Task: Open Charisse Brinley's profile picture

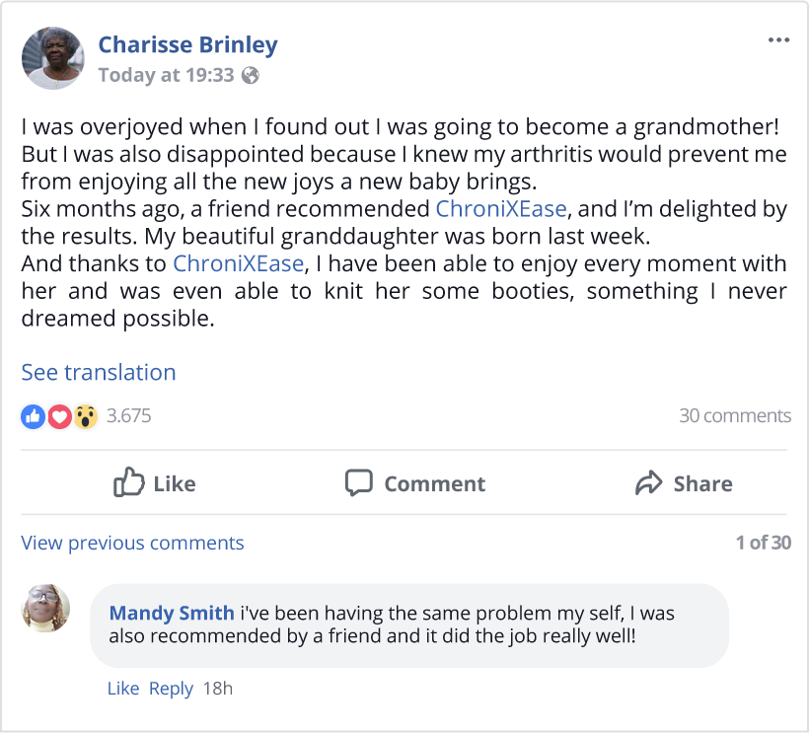Action: pos(53,58)
